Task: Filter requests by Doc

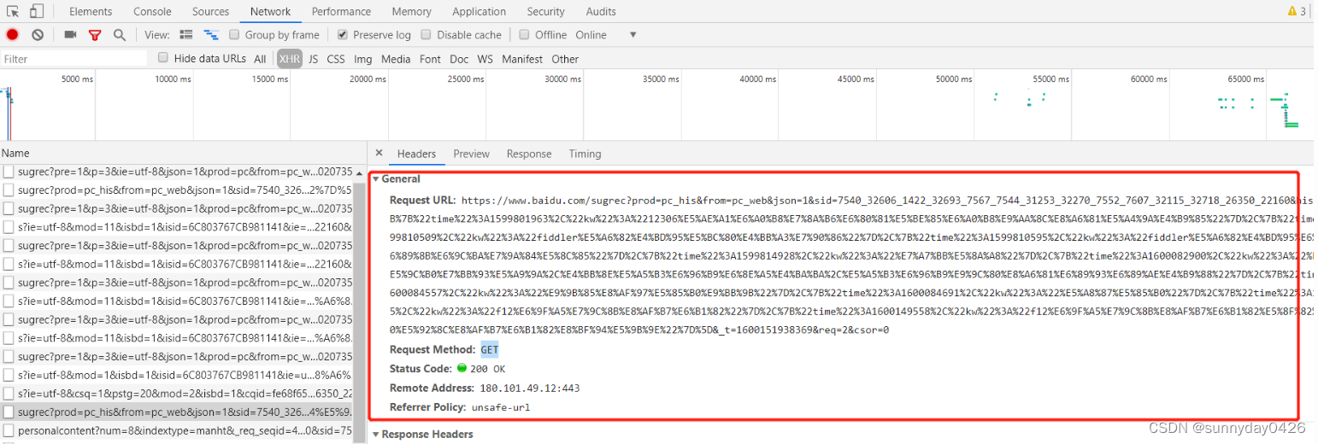Action: [x=459, y=59]
